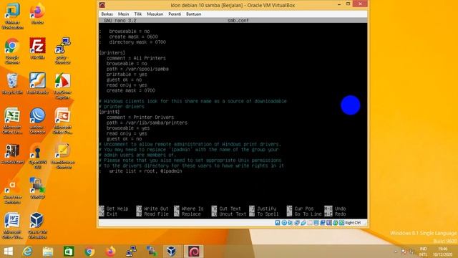The image size is (458, 258).
Task: Click the 'Get Help' shortcut in nano
Action: (114, 209)
